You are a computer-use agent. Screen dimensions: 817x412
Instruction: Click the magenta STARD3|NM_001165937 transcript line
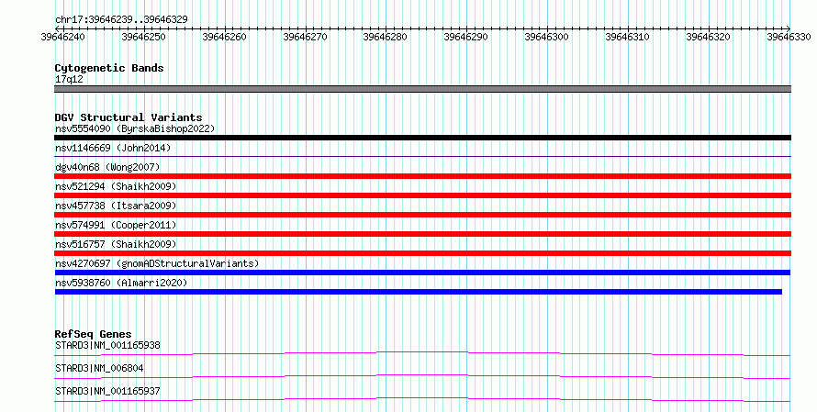(422, 399)
